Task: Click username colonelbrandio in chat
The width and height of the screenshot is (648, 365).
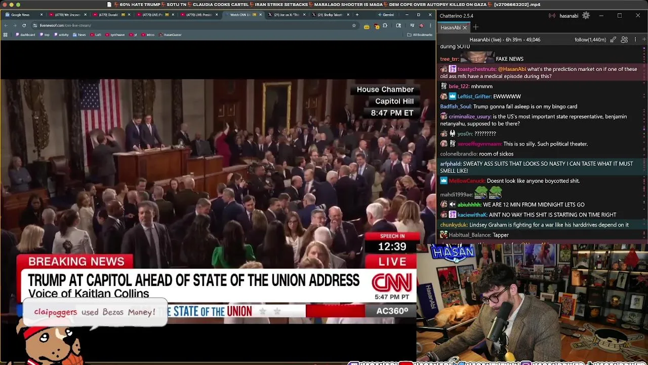Action: (x=458, y=154)
